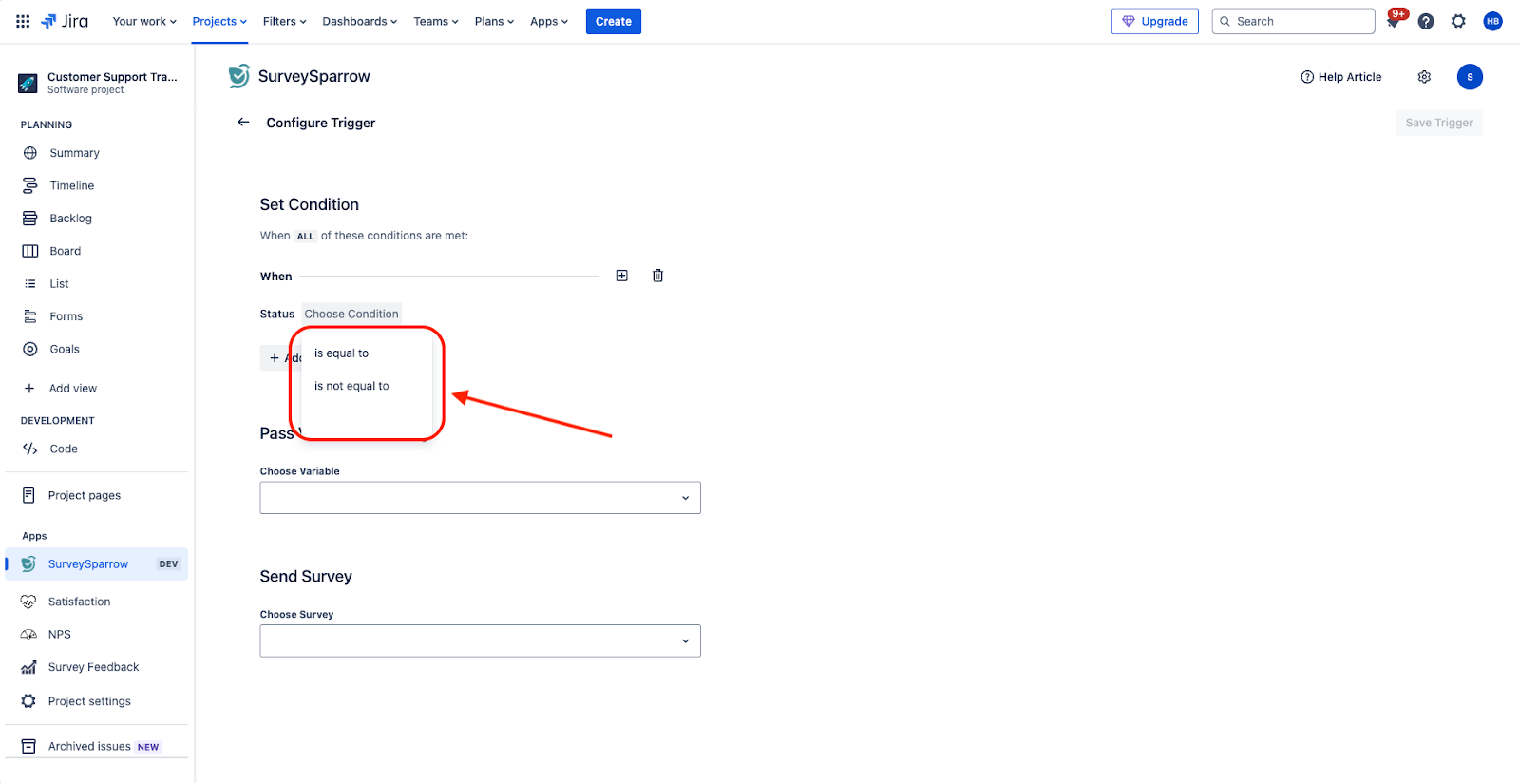This screenshot has height=783, width=1520.
Task: Open the Help Article link
Action: click(1341, 77)
